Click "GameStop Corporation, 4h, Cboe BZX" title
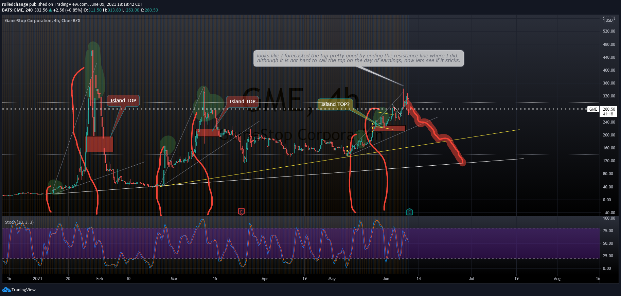The width and height of the screenshot is (621, 296). coord(43,21)
